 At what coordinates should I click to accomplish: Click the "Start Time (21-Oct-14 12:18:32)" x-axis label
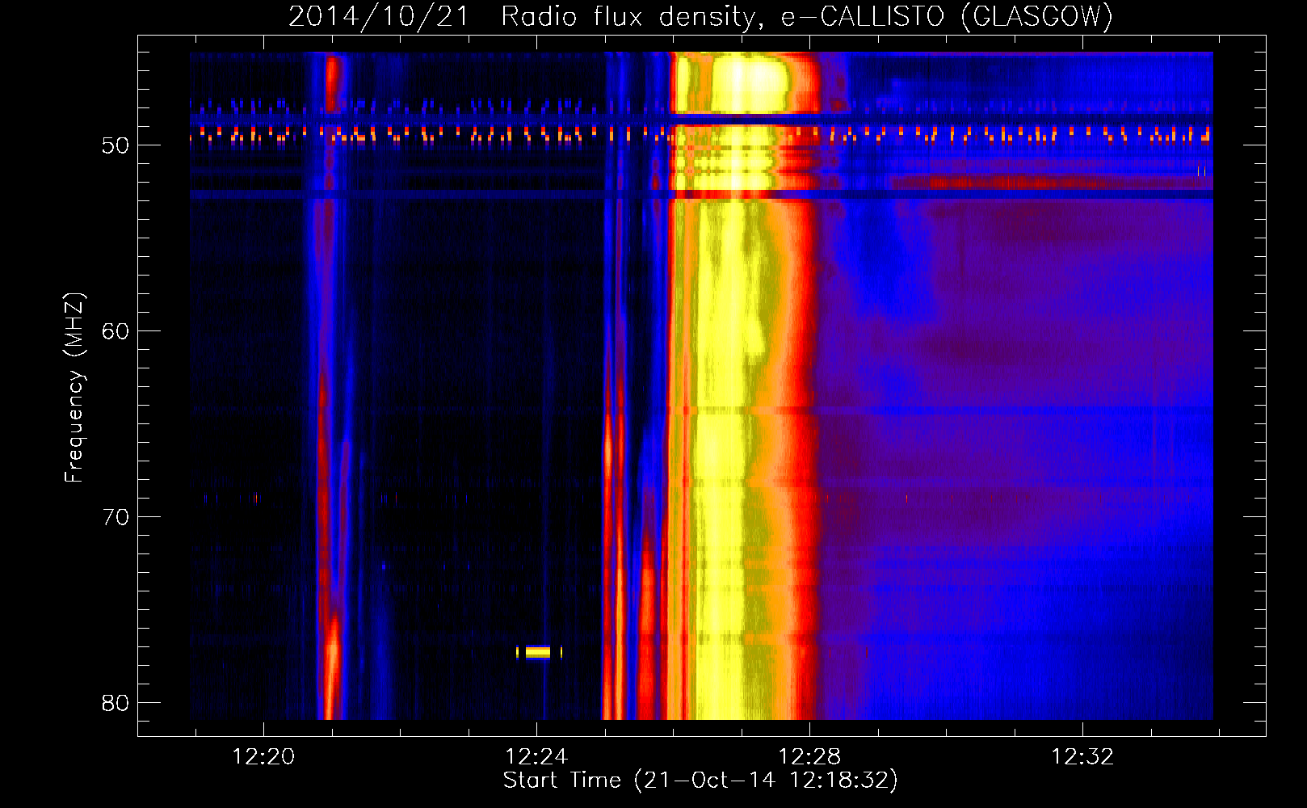coord(700,781)
